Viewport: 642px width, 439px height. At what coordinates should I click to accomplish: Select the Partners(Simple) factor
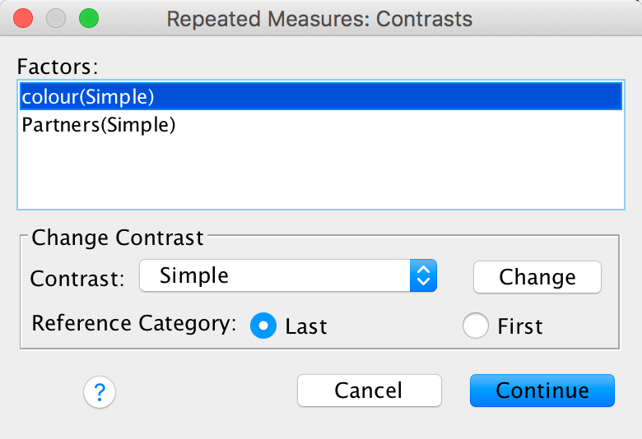tap(99, 126)
